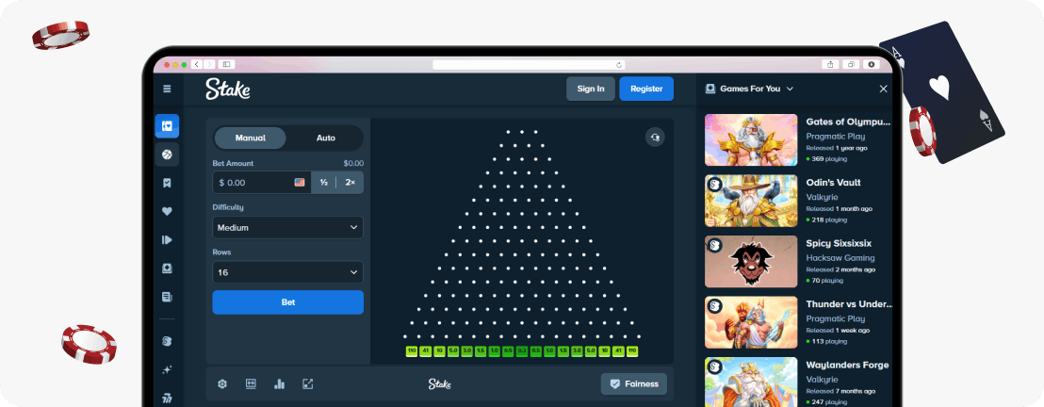This screenshot has width=1044, height=407.
Task: Click the sparkle icon in sidebar
Action: tap(167, 369)
